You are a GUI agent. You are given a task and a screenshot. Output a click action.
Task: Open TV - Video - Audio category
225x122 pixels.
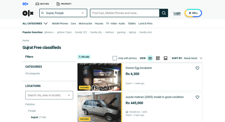click(115, 23)
